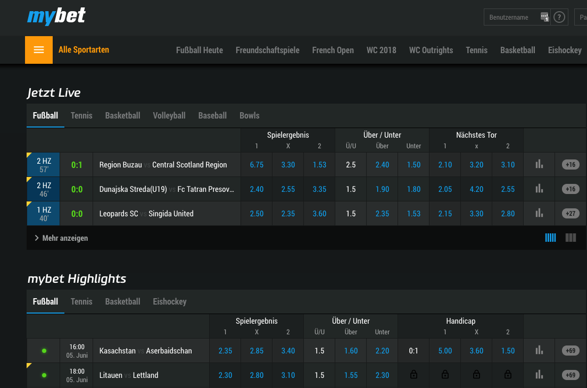Image resolution: width=587 pixels, height=388 pixels.
Task: Open statistics icon for Leopards SC match
Action: point(539,214)
